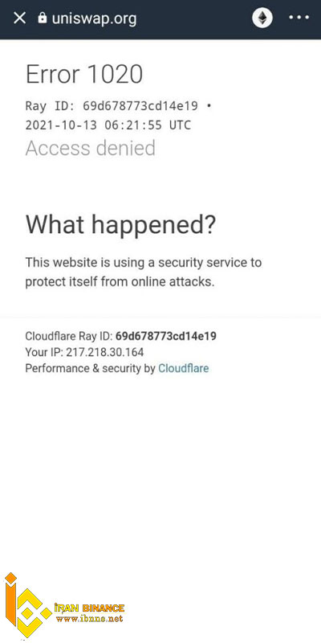The image size is (321, 643).
Task: Click the What happened? heading
Action: (120, 225)
